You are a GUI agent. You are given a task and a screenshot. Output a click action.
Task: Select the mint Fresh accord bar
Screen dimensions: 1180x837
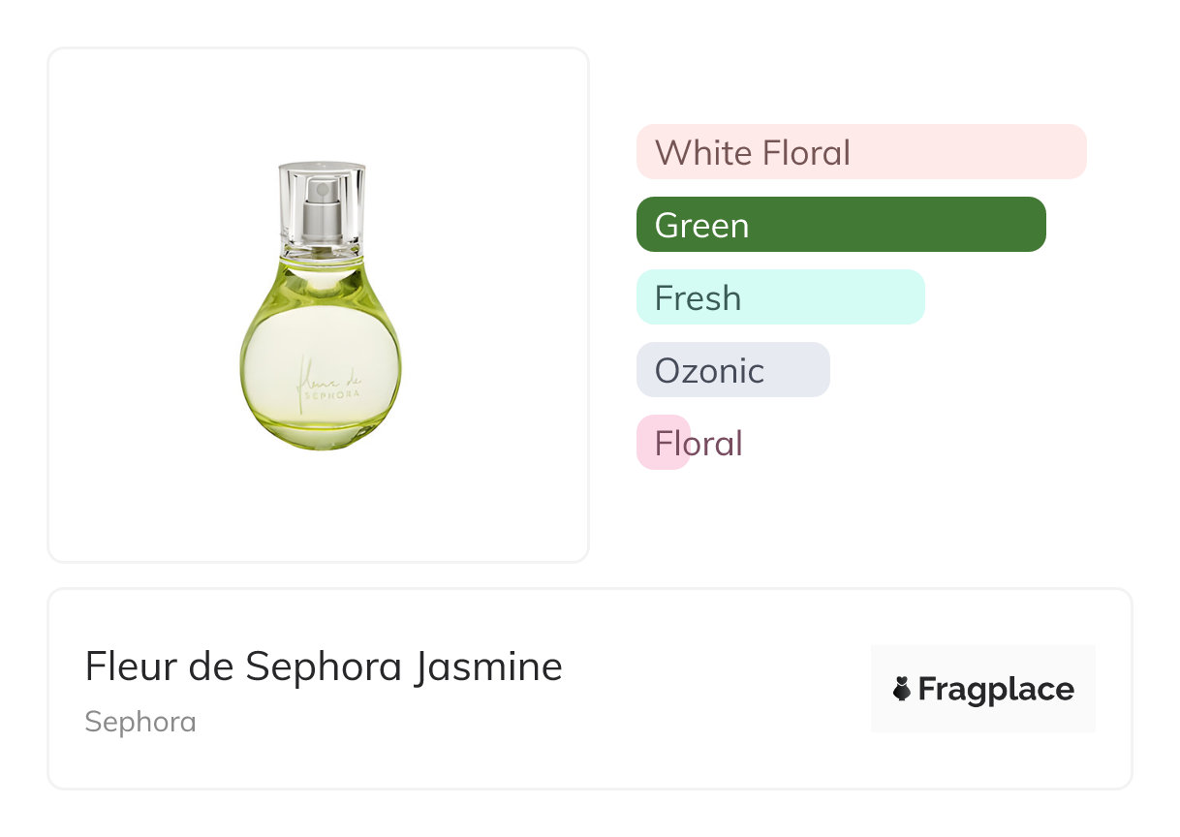[780, 297]
